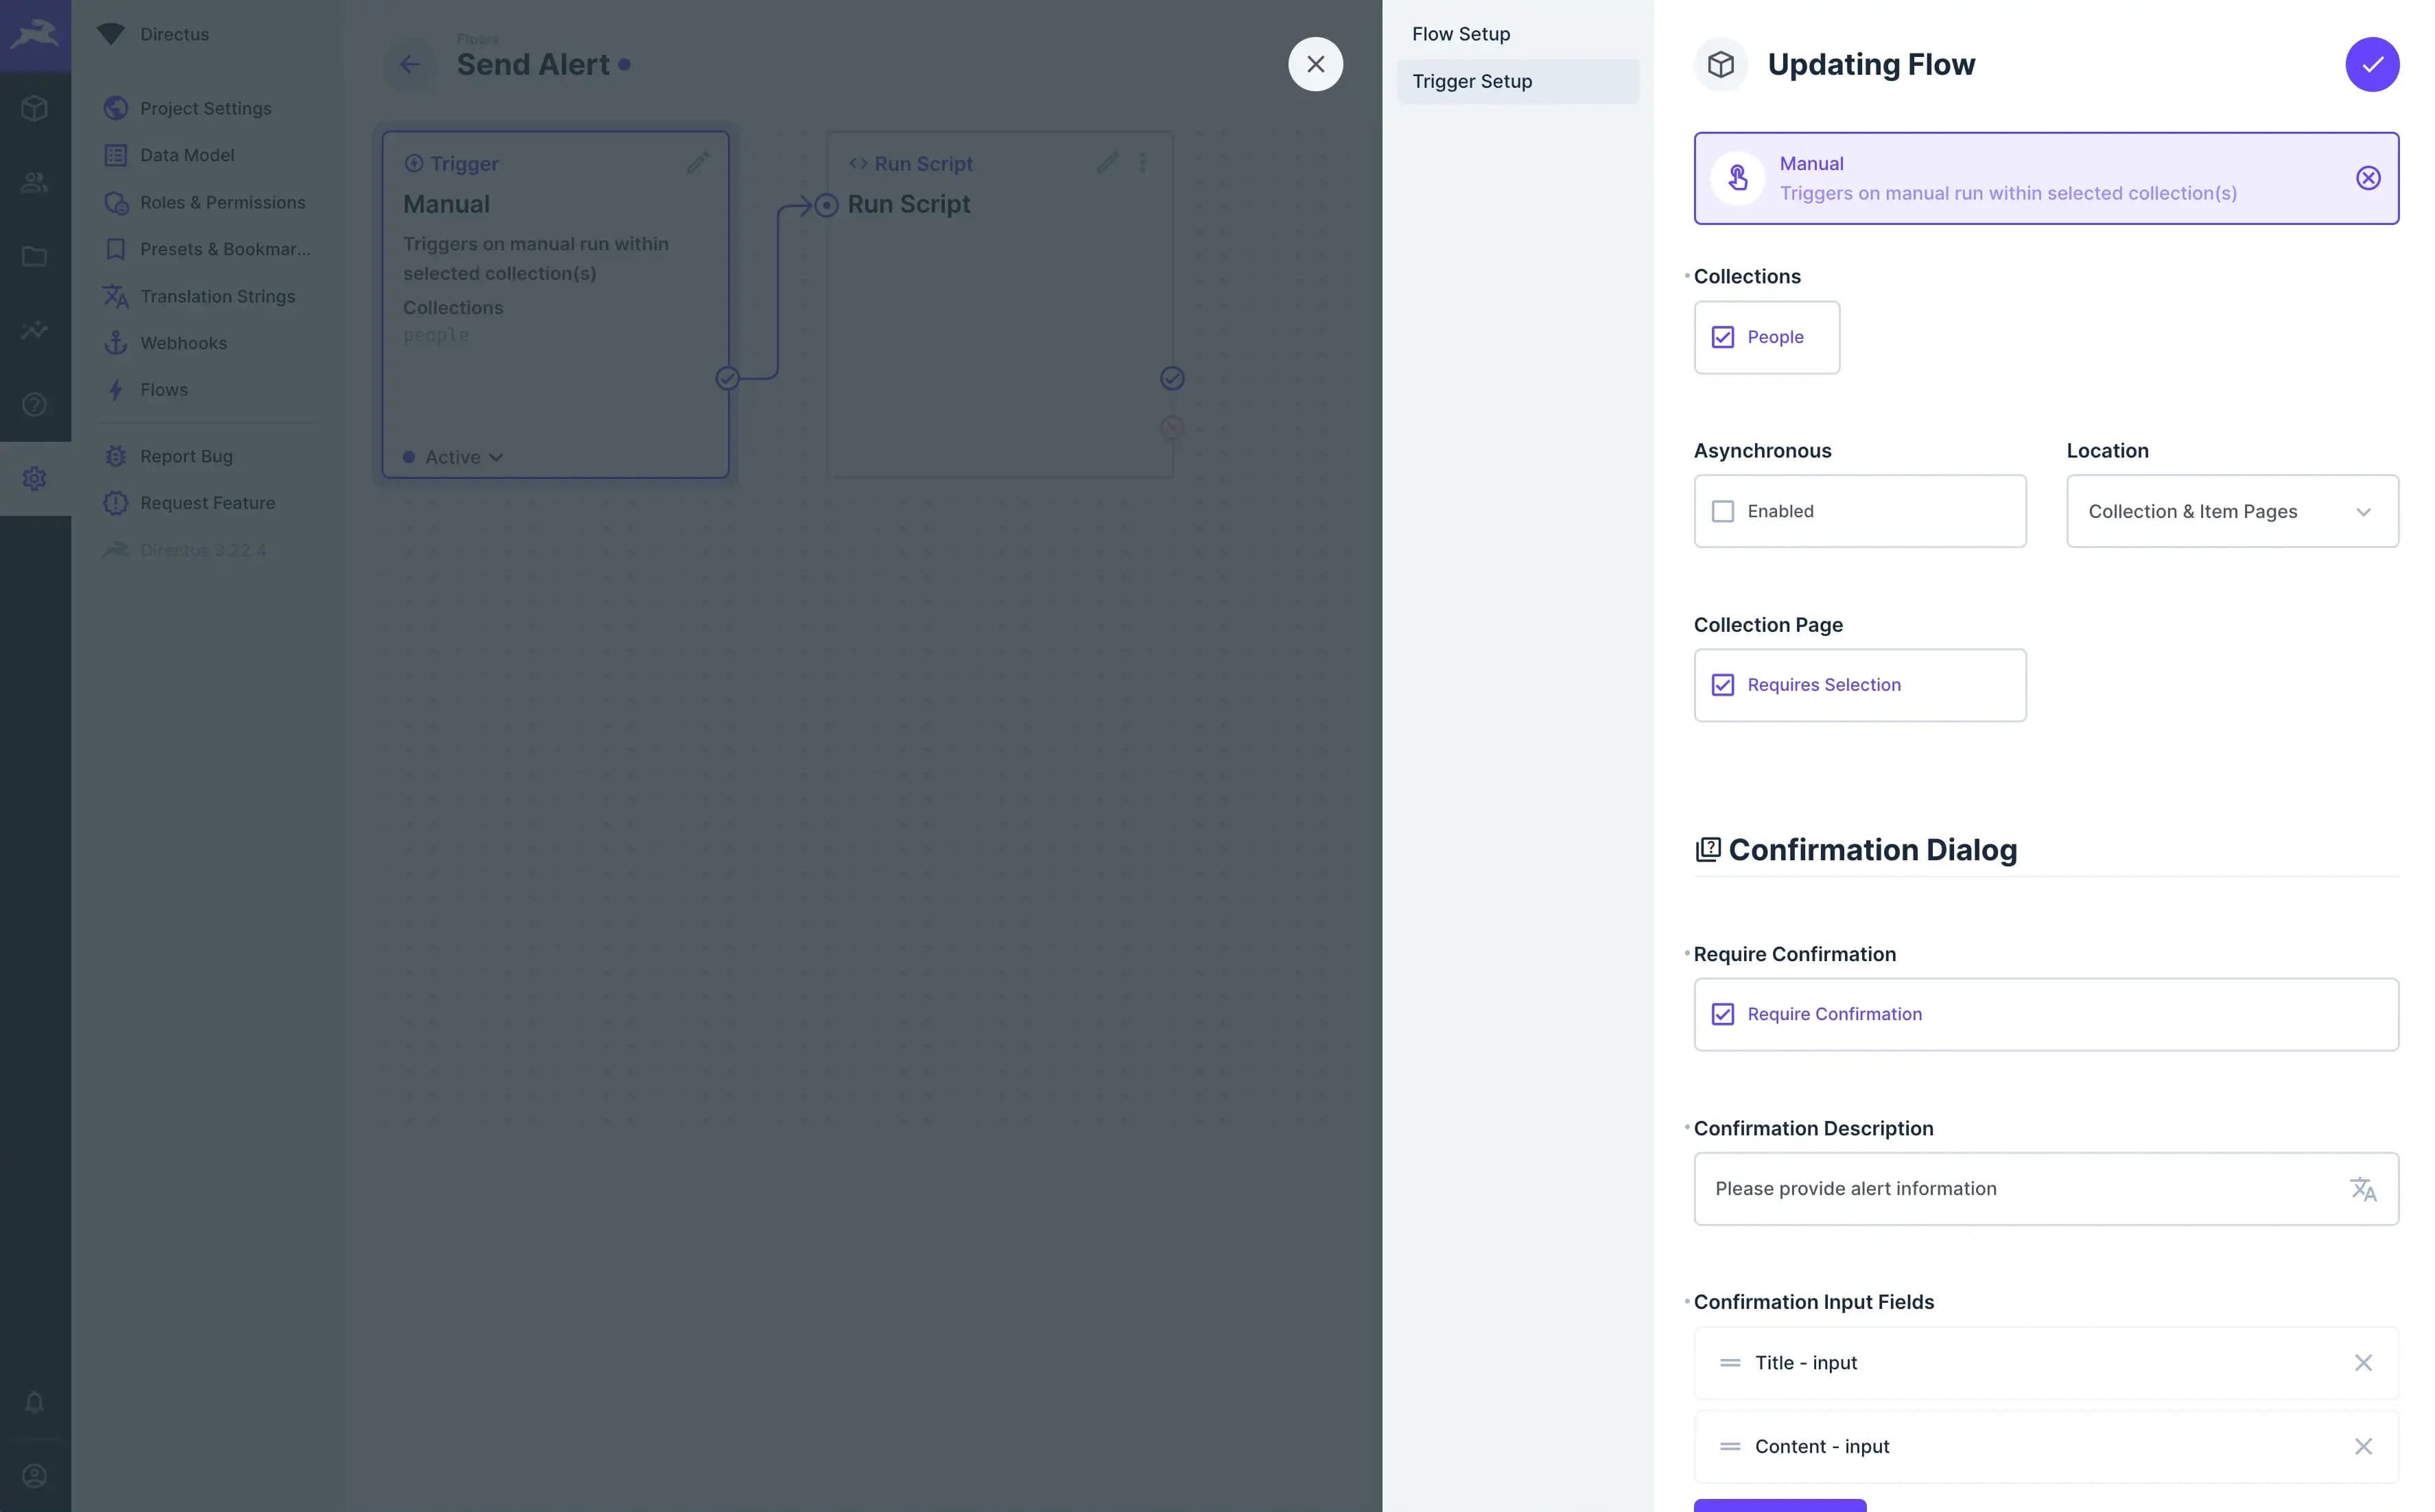Close the drawer with the X button

(1315, 64)
